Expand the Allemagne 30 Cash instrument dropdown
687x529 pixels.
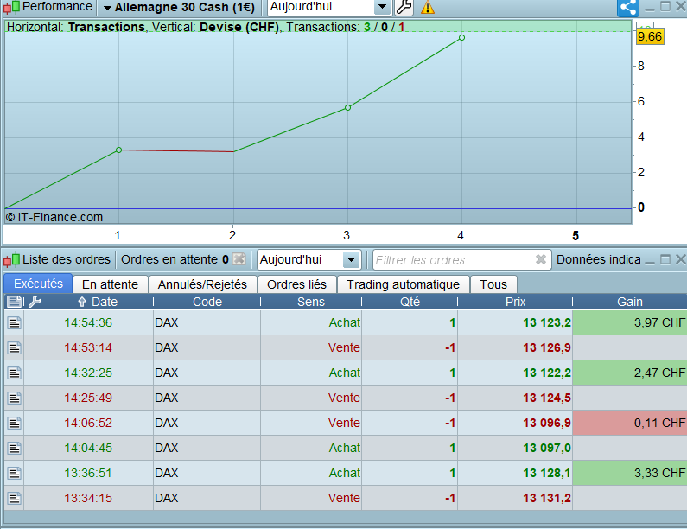click(106, 7)
